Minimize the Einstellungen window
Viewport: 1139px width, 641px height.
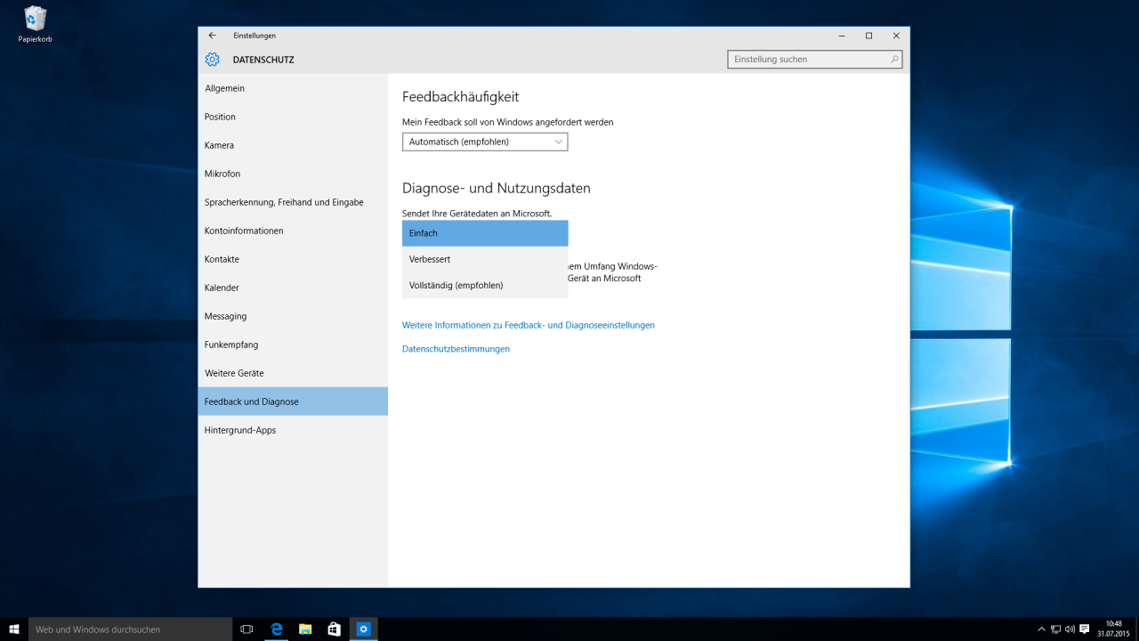tap(842, 36)
